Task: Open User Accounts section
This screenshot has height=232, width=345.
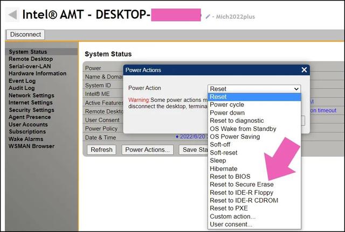Action: pos(28,124)
